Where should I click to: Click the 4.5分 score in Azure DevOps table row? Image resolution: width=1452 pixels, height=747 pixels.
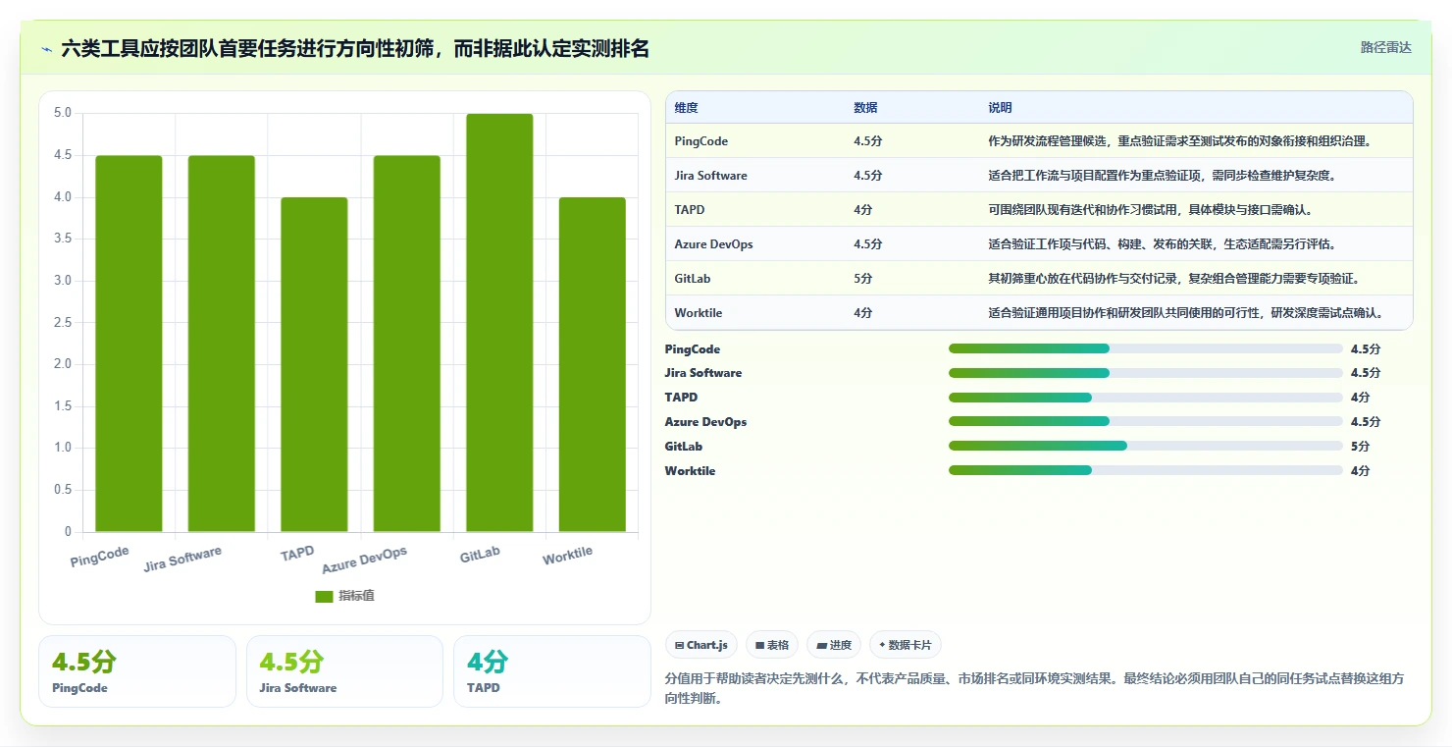(x=868, y=244)
